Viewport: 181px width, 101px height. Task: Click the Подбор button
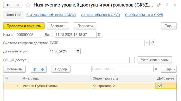click(61, 69)
